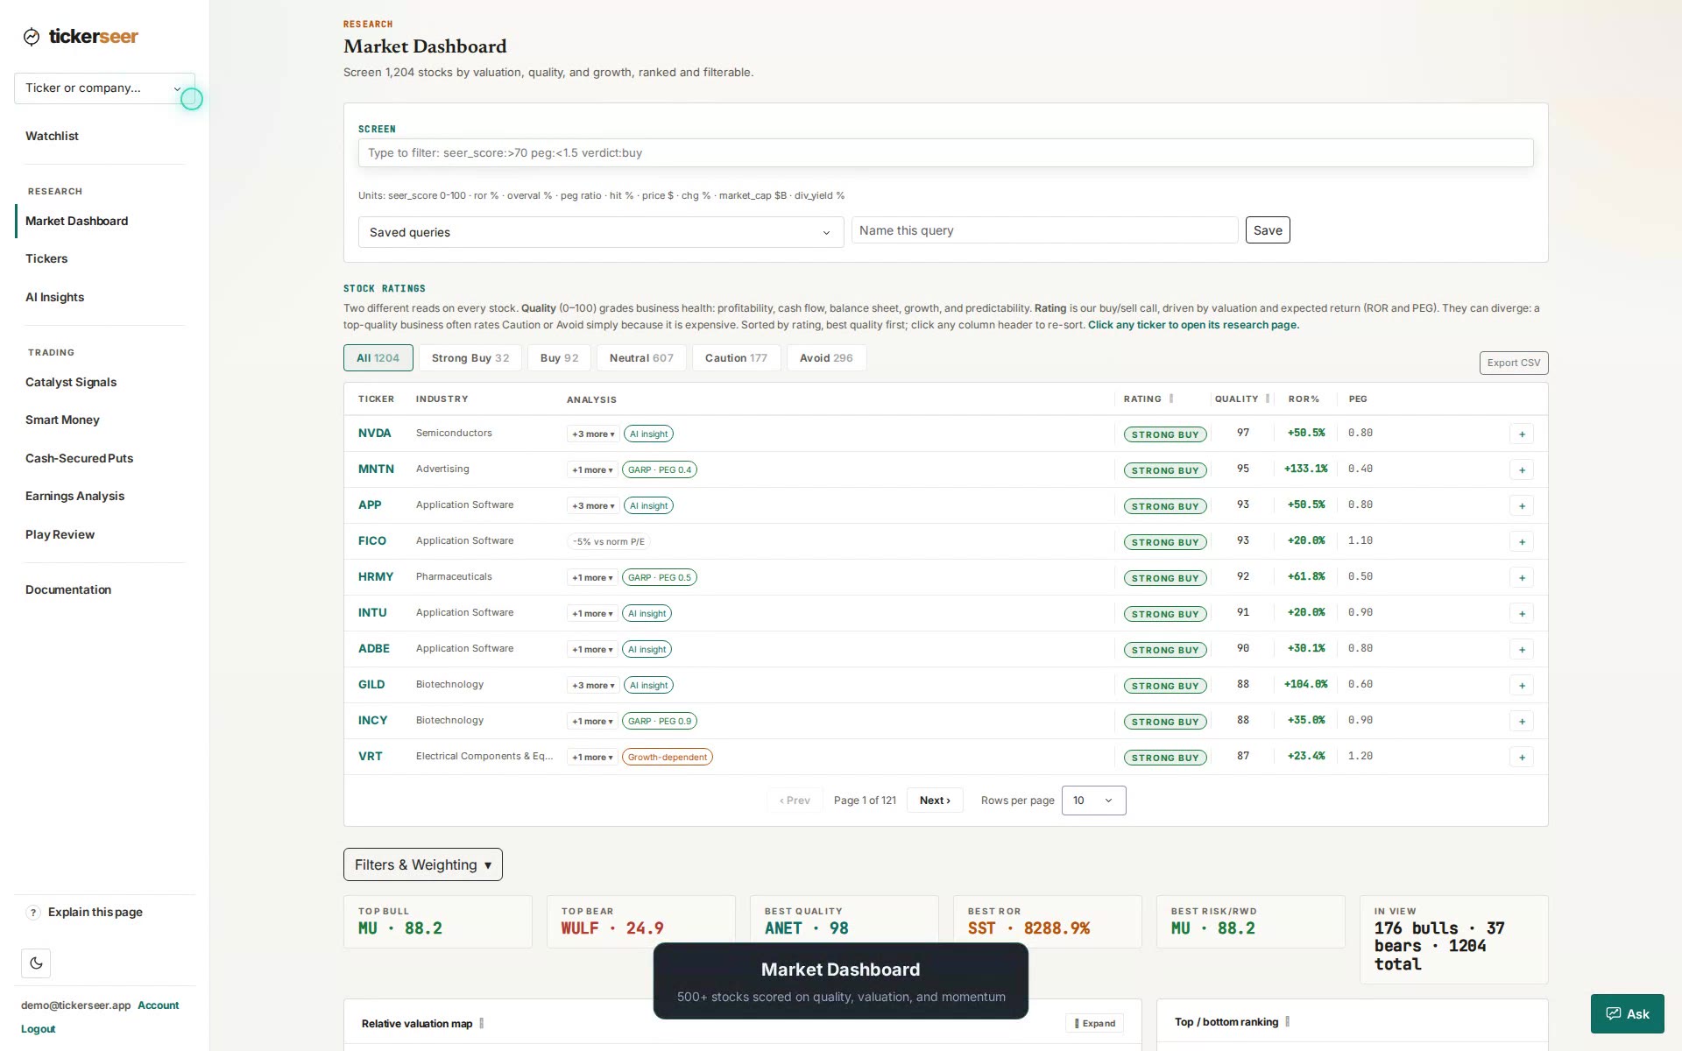Expand '+3 more' tags for NVDA
This screenshot has height=1051, width=1682.
click(593, 434)
